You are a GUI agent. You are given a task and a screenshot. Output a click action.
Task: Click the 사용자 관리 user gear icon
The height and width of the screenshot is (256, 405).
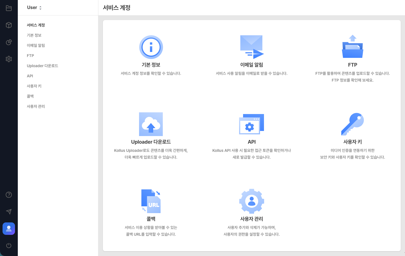[x=252, y=201]
